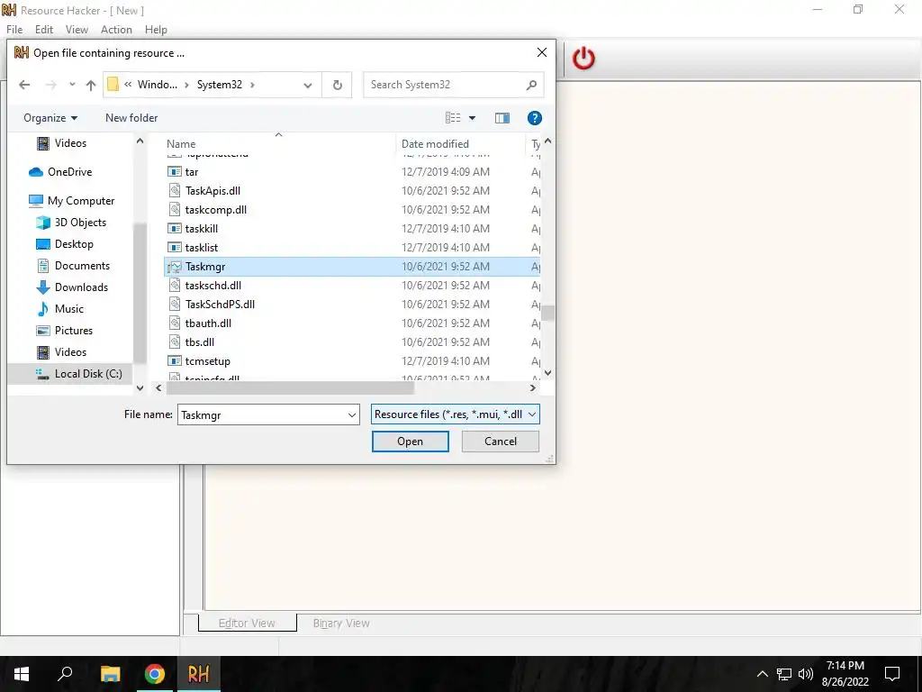Expand File name combo box dropdown
This screenshot has height=692, width=922.
pyautogui.click(x=352, y=415)
